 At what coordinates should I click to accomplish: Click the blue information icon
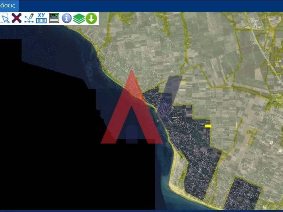(x=67, y=18)
